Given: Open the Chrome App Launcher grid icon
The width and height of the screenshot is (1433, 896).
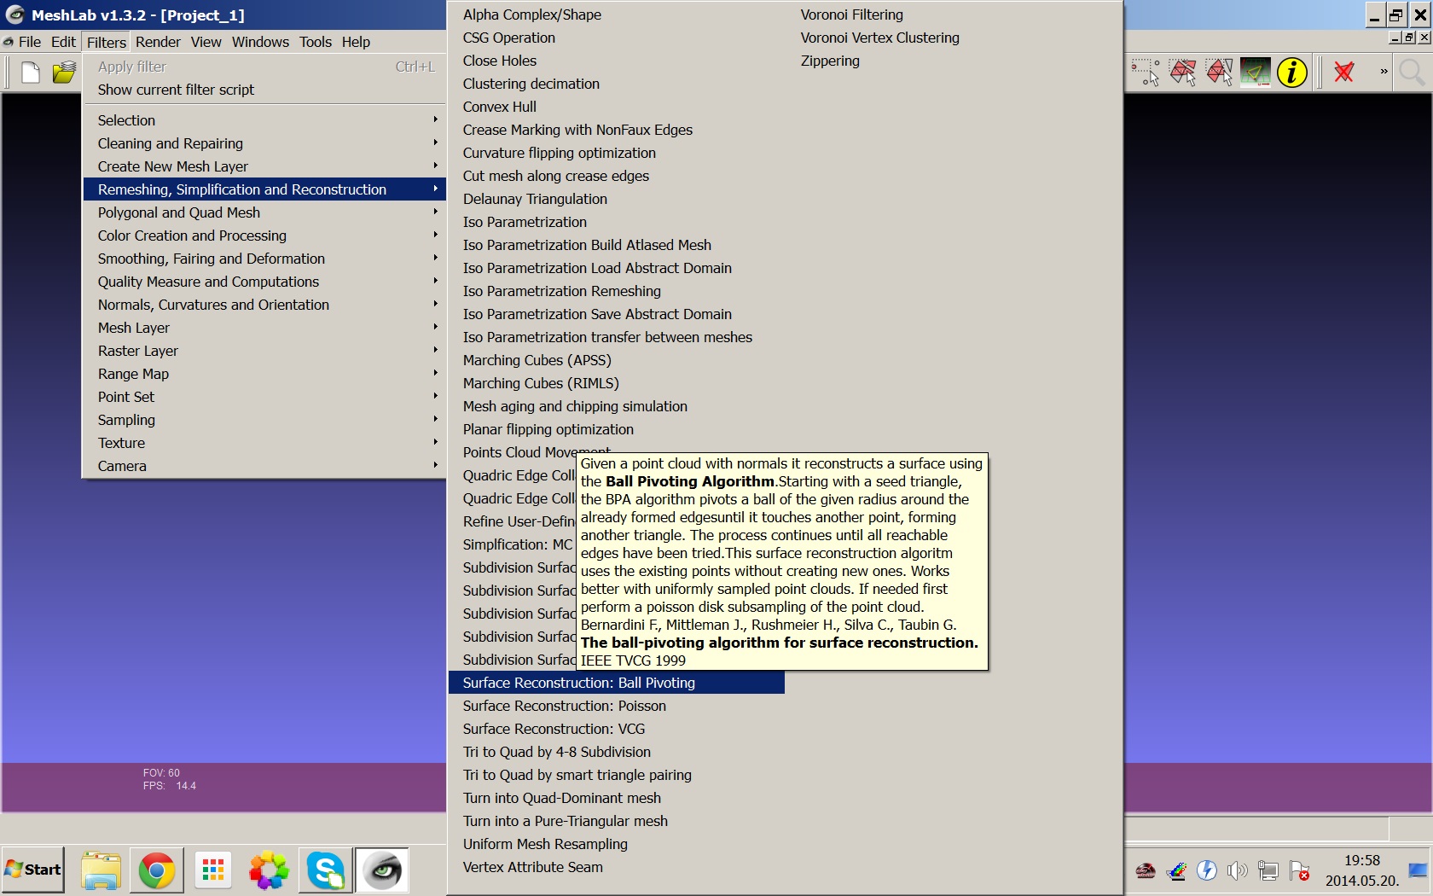Looking at the screenshot, I should [213, 870].
